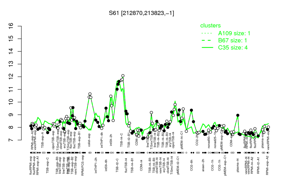Select legend entry 'C35 size: 4'

pos(233,48)
